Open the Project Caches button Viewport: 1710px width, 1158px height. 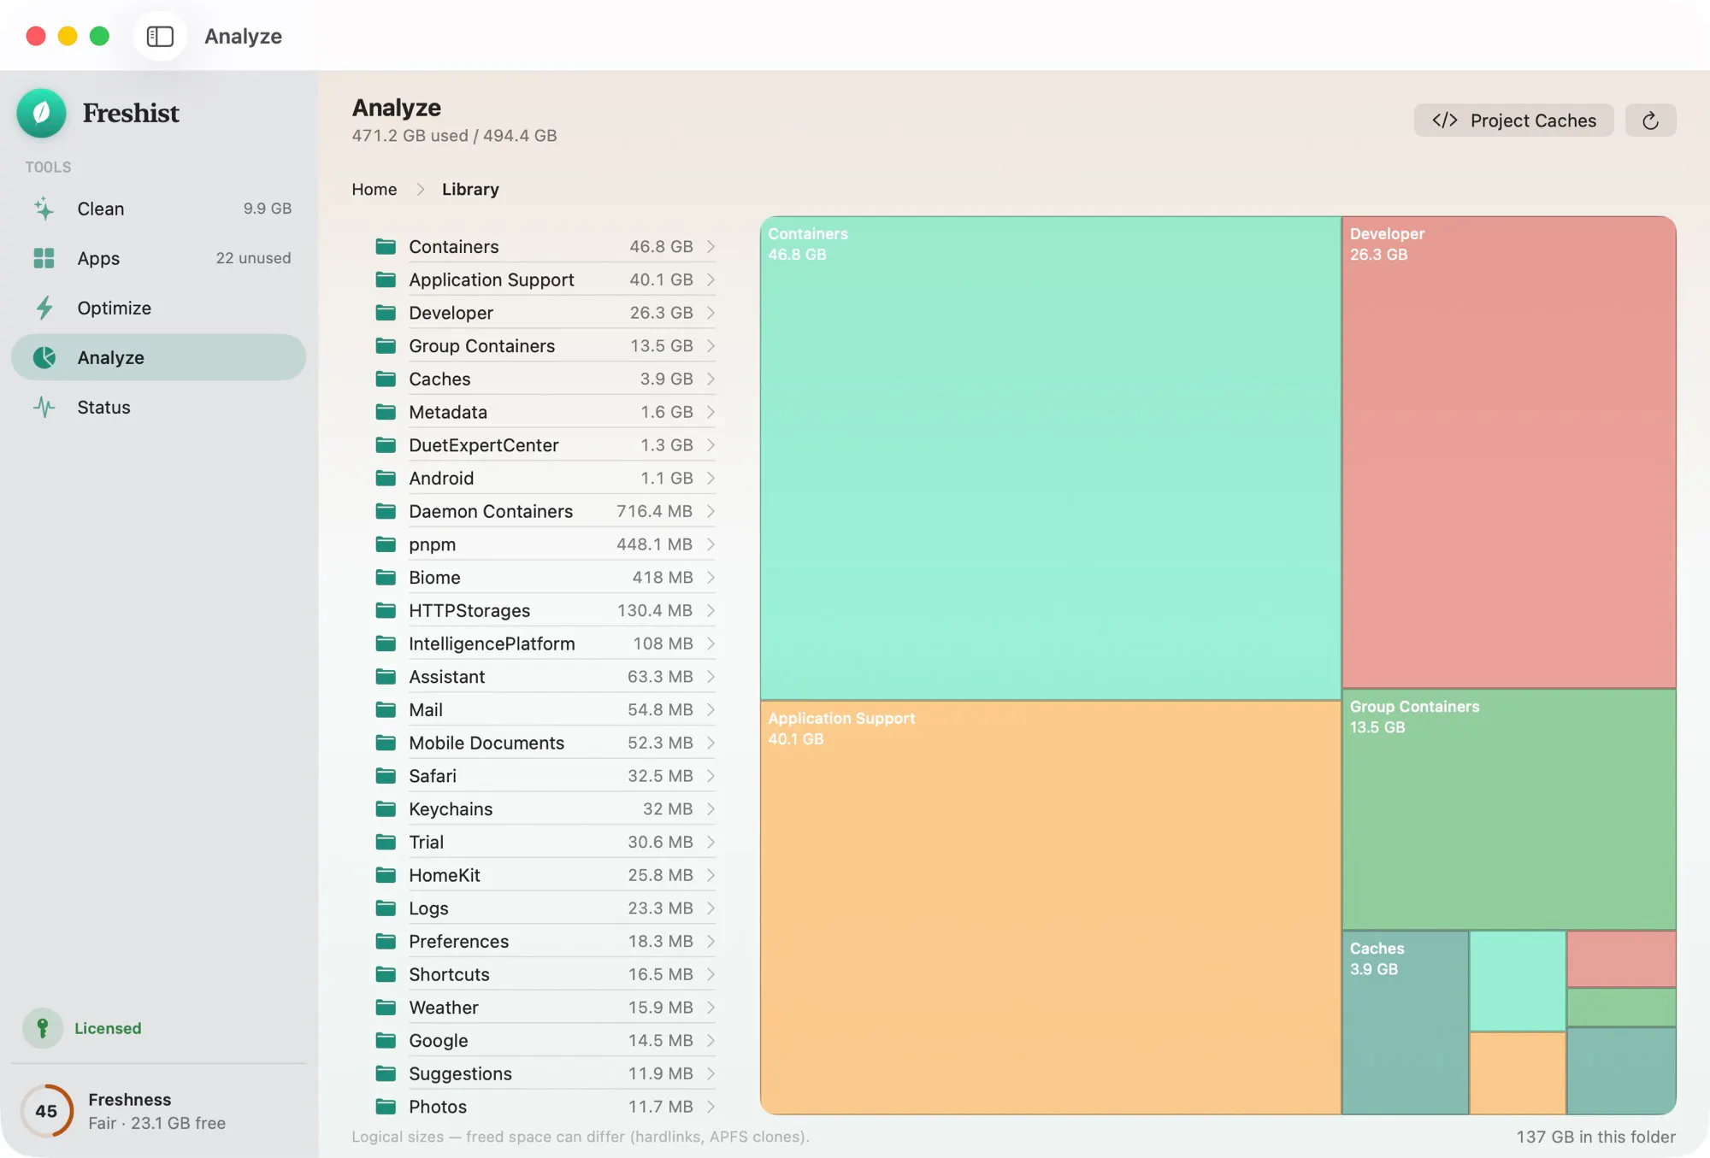[1513, 121]
